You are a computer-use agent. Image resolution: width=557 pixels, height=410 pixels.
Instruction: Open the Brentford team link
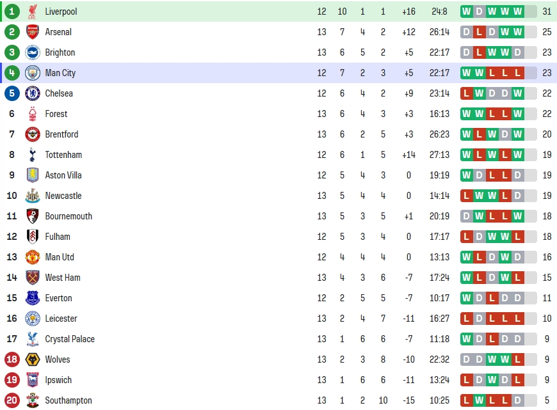pos(61,134)
